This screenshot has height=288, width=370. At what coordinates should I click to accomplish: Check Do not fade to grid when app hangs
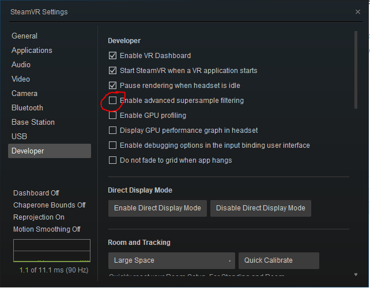[x=112, y=160]
